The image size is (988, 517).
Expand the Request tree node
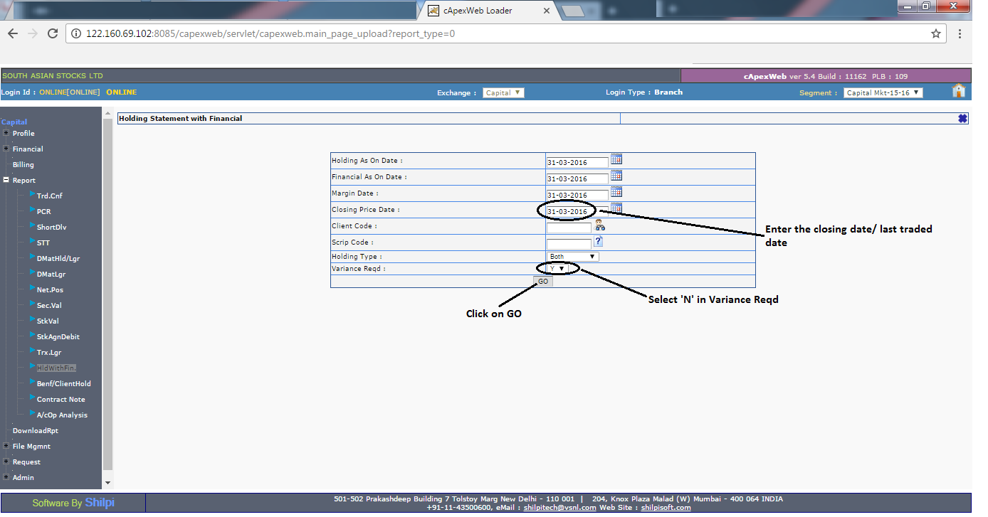[x=6, y=462]
